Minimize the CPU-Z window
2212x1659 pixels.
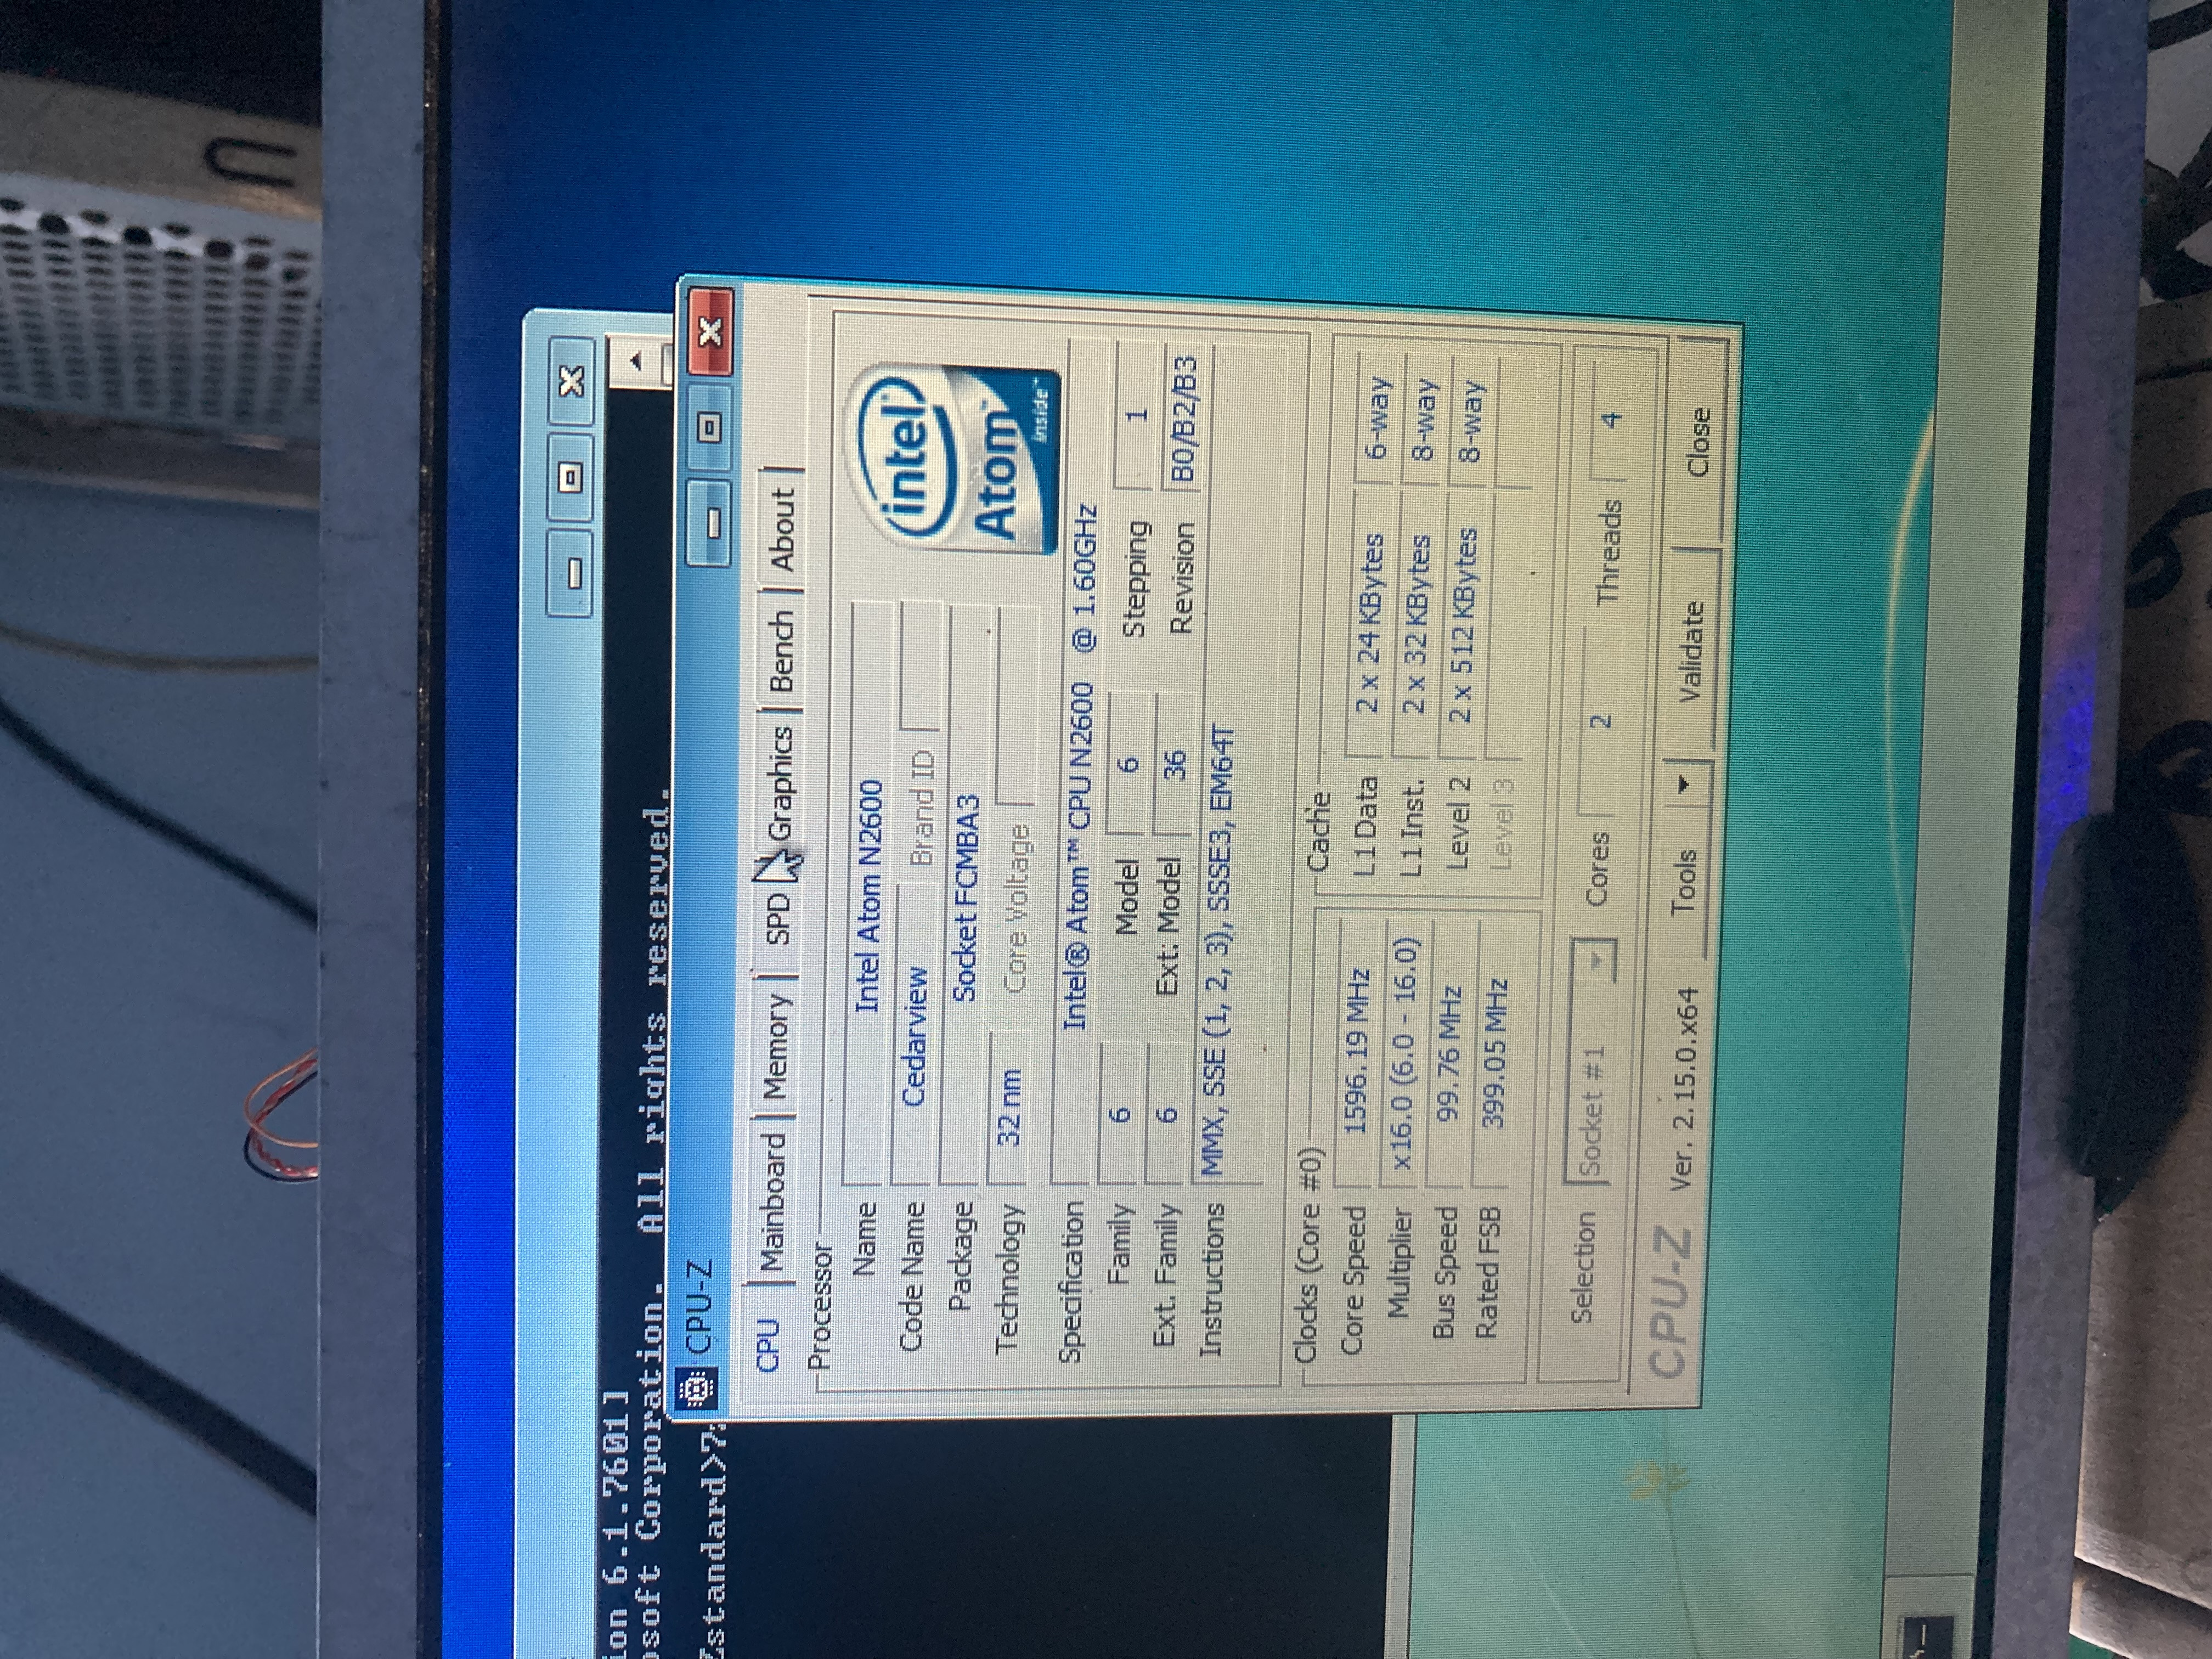(710, 523)
